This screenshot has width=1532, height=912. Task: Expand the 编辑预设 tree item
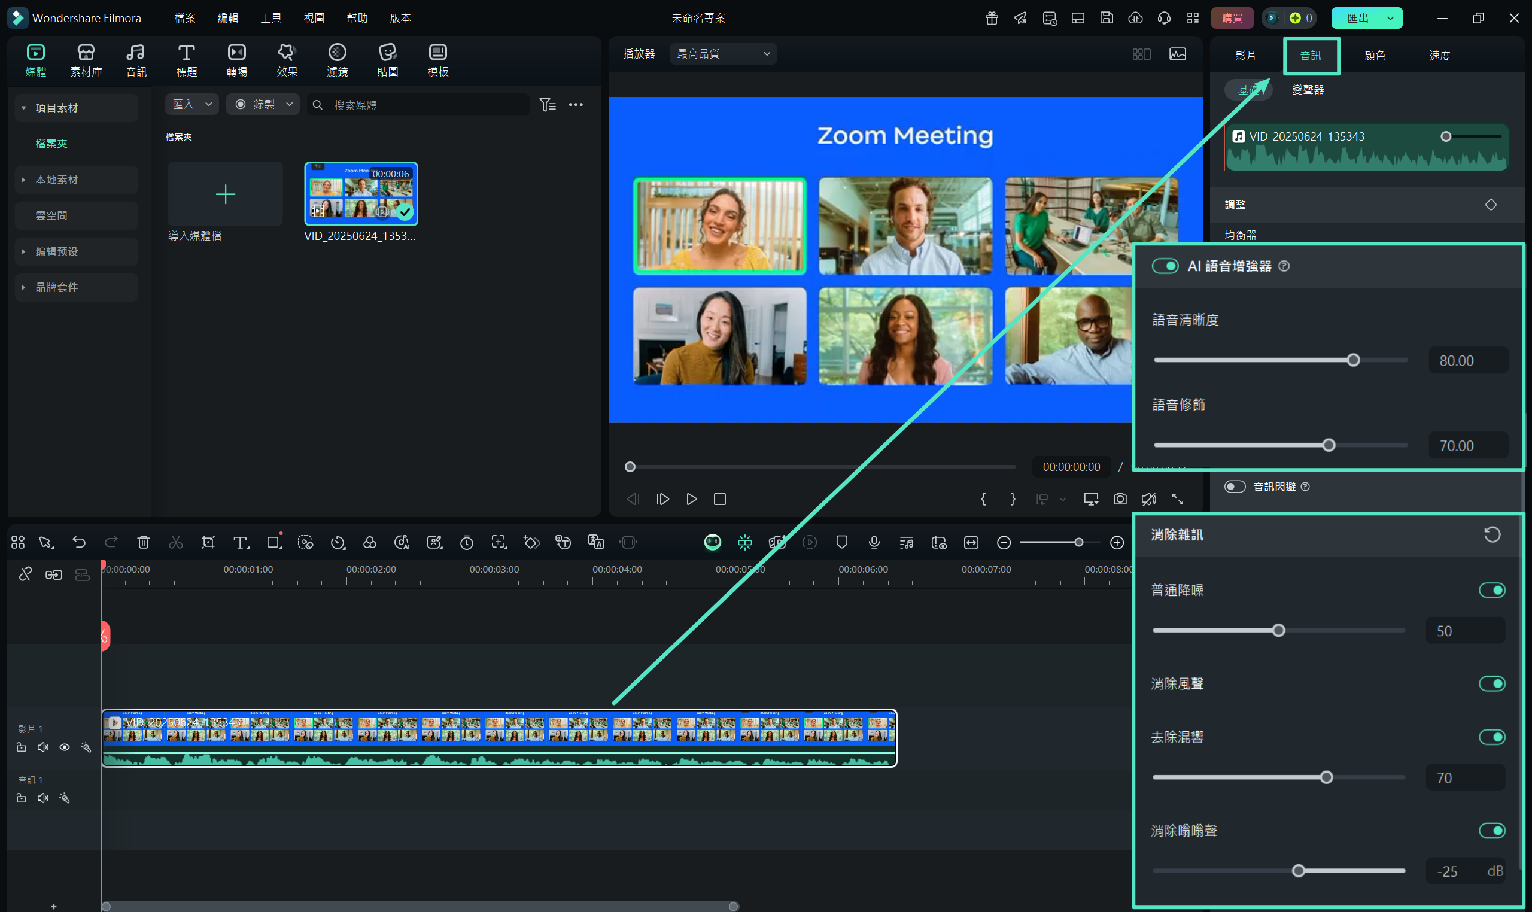coord(23,251)
